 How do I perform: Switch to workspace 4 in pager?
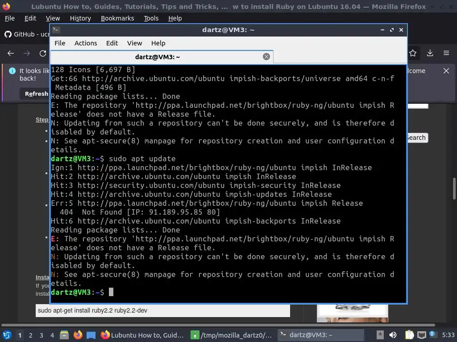coord(52,335)
